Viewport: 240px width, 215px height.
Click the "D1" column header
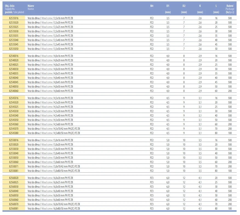(168, 5)
